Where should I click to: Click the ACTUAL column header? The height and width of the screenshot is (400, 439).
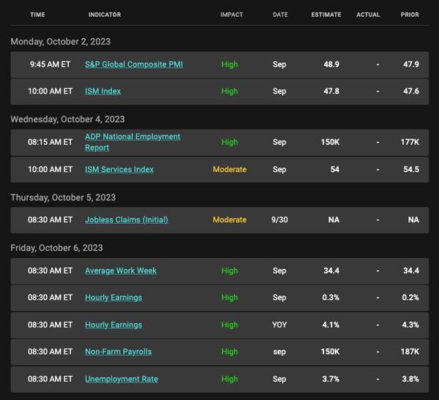(x=368, y=15)
